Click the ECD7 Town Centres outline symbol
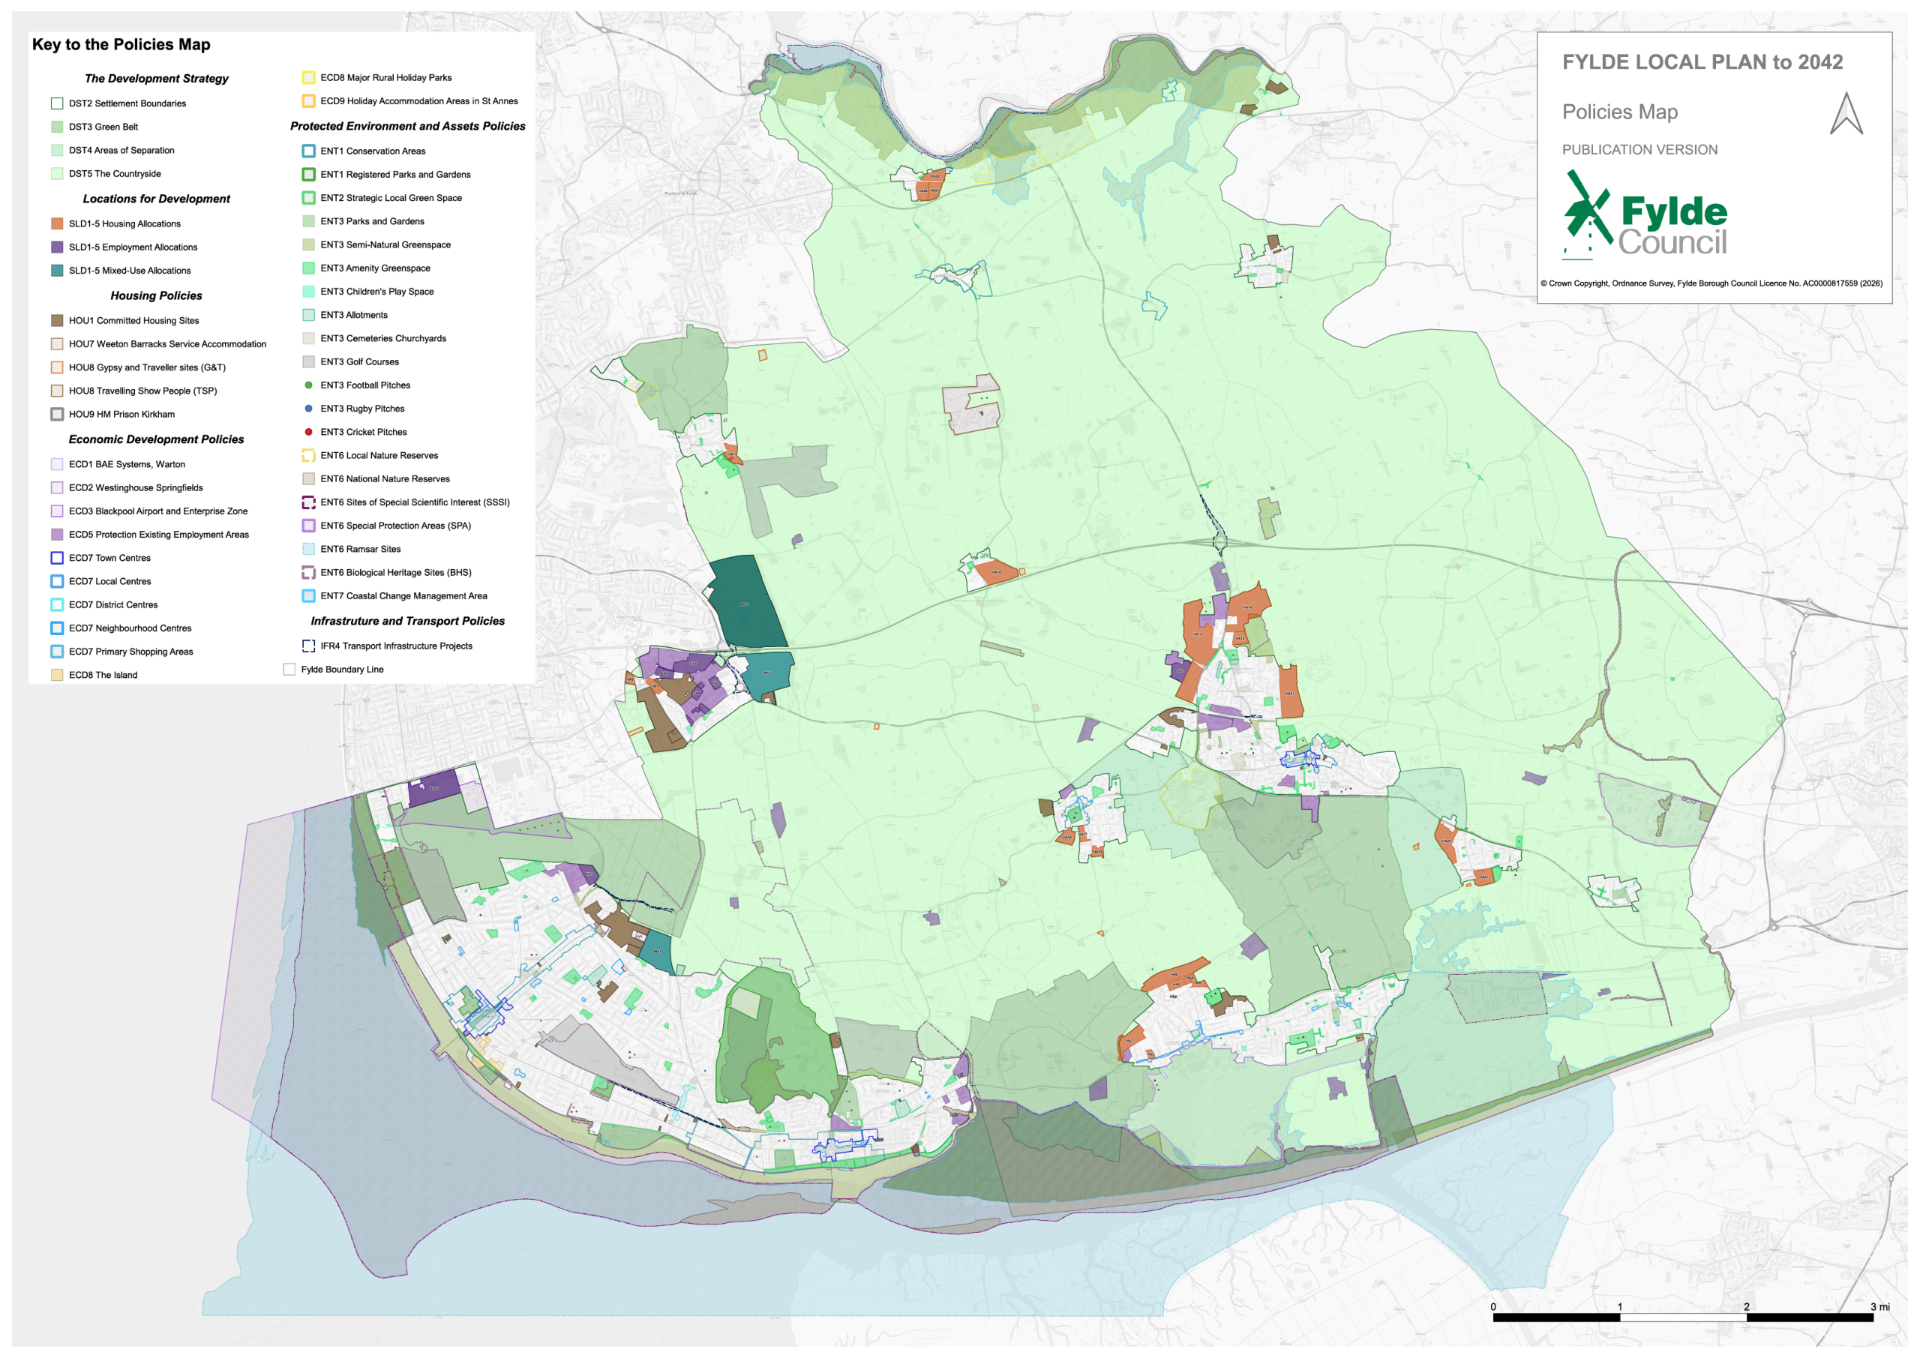This screenshot has height=1358, width=1920. (x=57, y=558)
